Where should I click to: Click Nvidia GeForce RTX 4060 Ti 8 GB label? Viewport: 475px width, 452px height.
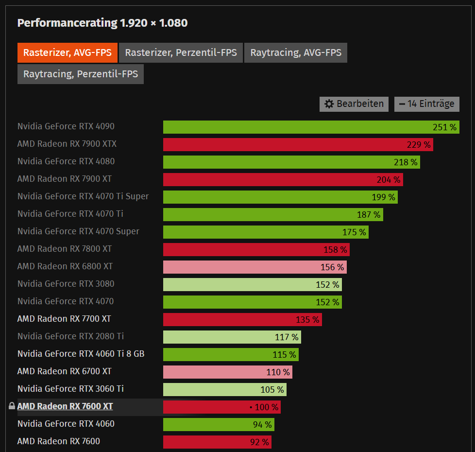click(81, 354)
